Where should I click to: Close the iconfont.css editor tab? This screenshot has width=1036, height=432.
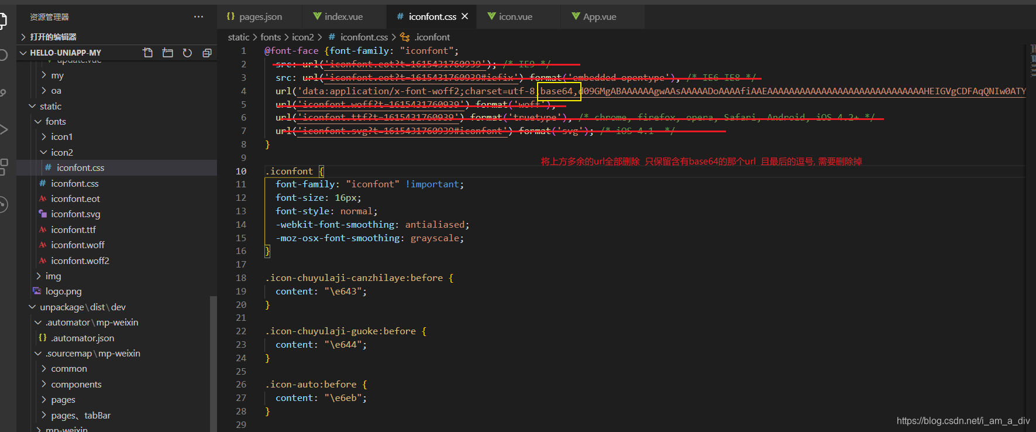465,16
